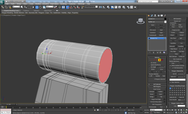Toggle the Split checkbox
Viewport: 188px width, 114px height.
tap(178, 38)
